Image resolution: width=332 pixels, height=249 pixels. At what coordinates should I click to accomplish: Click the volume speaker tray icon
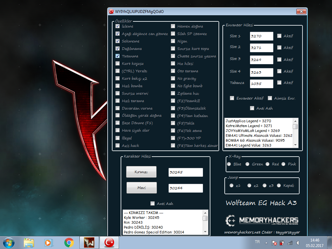(298, 243)
